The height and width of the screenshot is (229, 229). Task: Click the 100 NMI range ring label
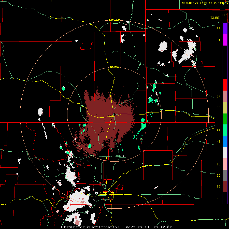tap(114, 20)
